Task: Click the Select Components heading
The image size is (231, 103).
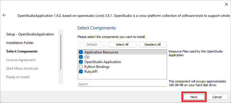Action: click(x=96, y=28)
